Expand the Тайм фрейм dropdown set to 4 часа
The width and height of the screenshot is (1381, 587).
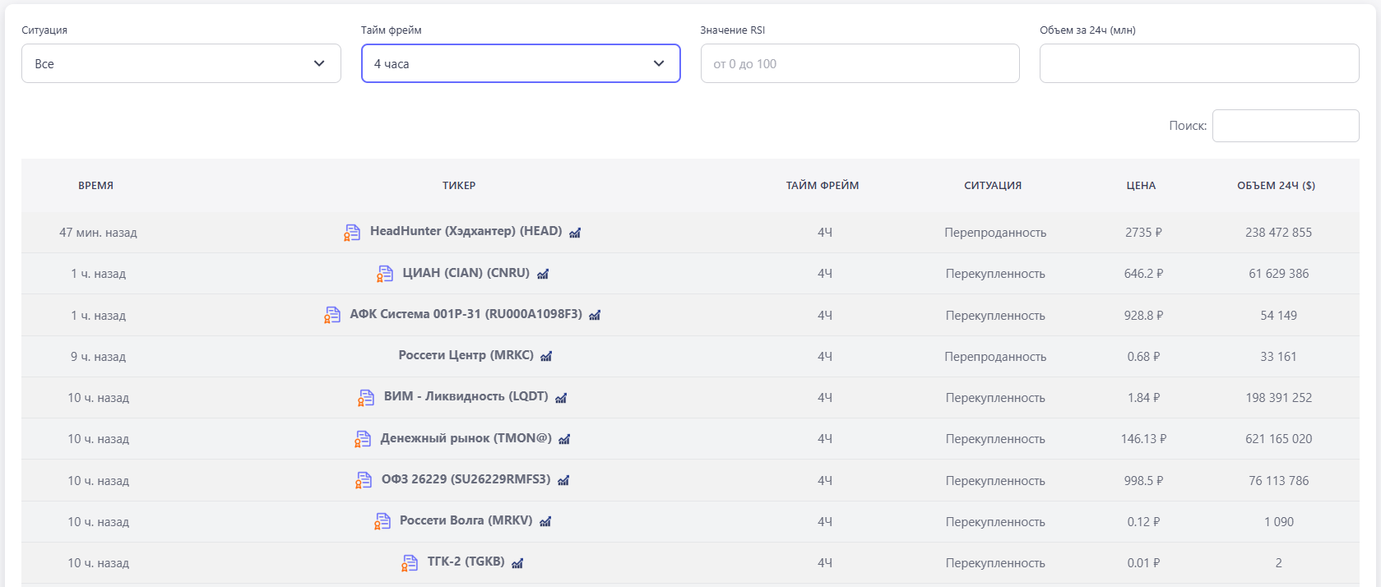tap(521, 63)
